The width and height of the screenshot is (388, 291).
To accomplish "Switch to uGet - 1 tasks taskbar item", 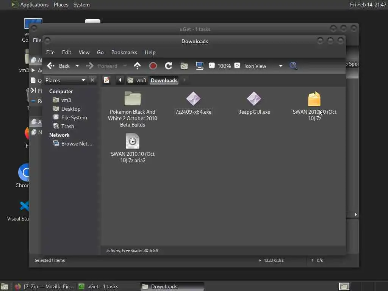I will click(108, 286).
